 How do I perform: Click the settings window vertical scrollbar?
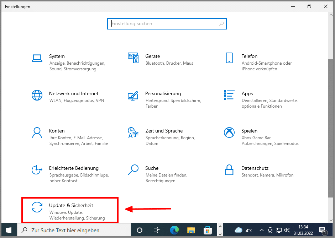point(331,124)
